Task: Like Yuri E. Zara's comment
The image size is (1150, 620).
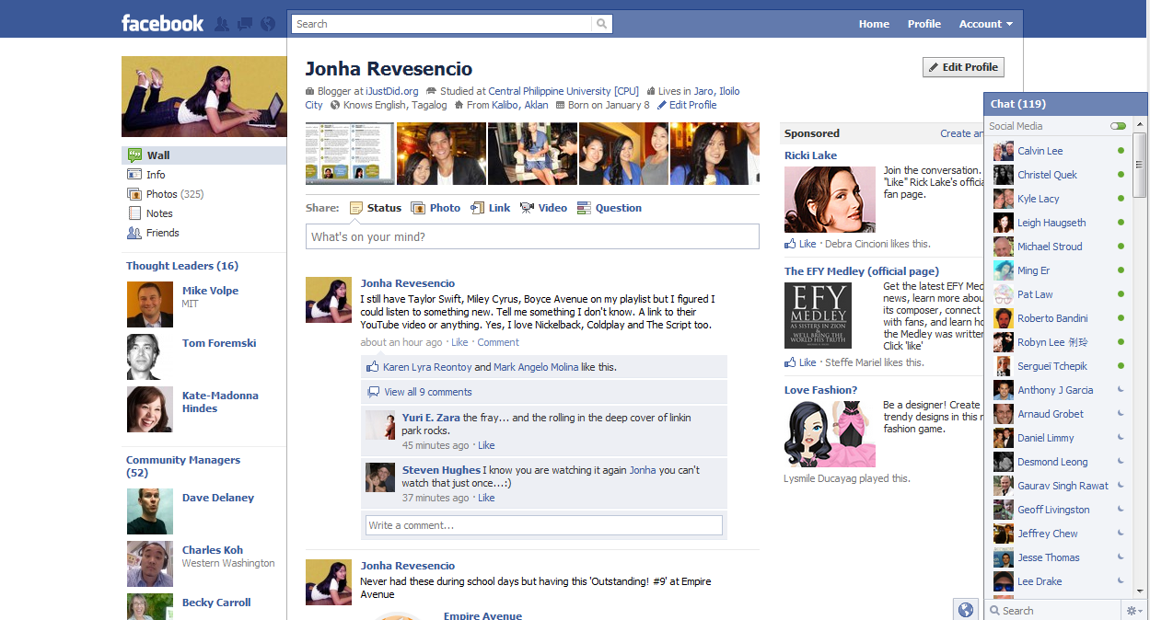Action: 486,445
